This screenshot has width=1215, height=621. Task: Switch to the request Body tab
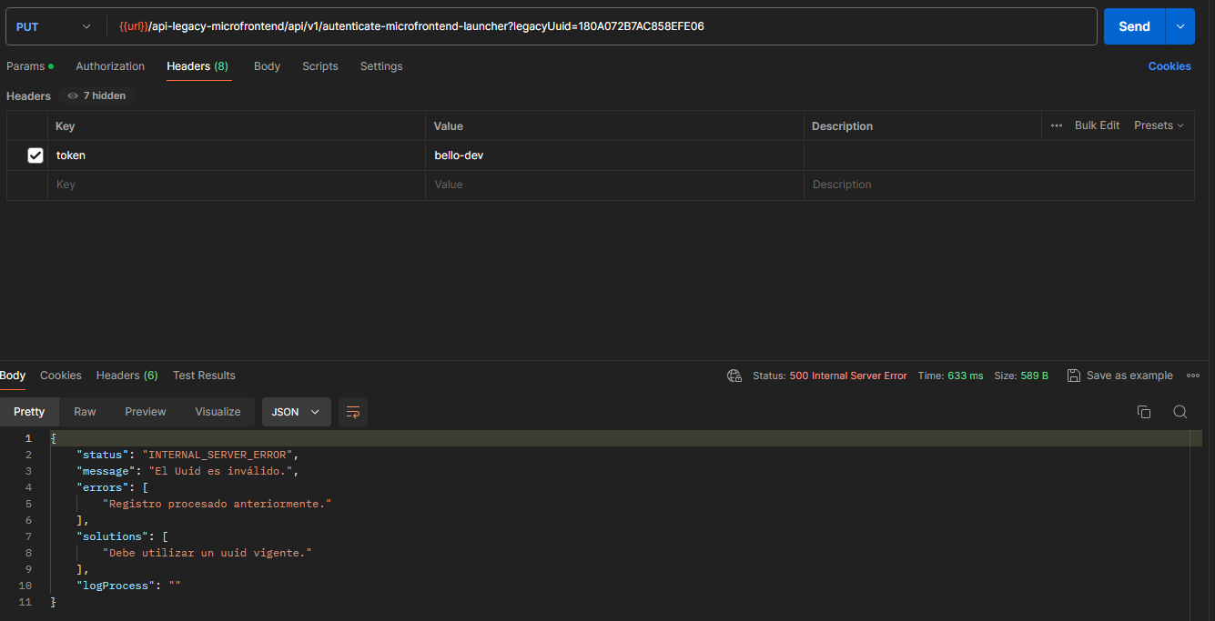[267, 66]
